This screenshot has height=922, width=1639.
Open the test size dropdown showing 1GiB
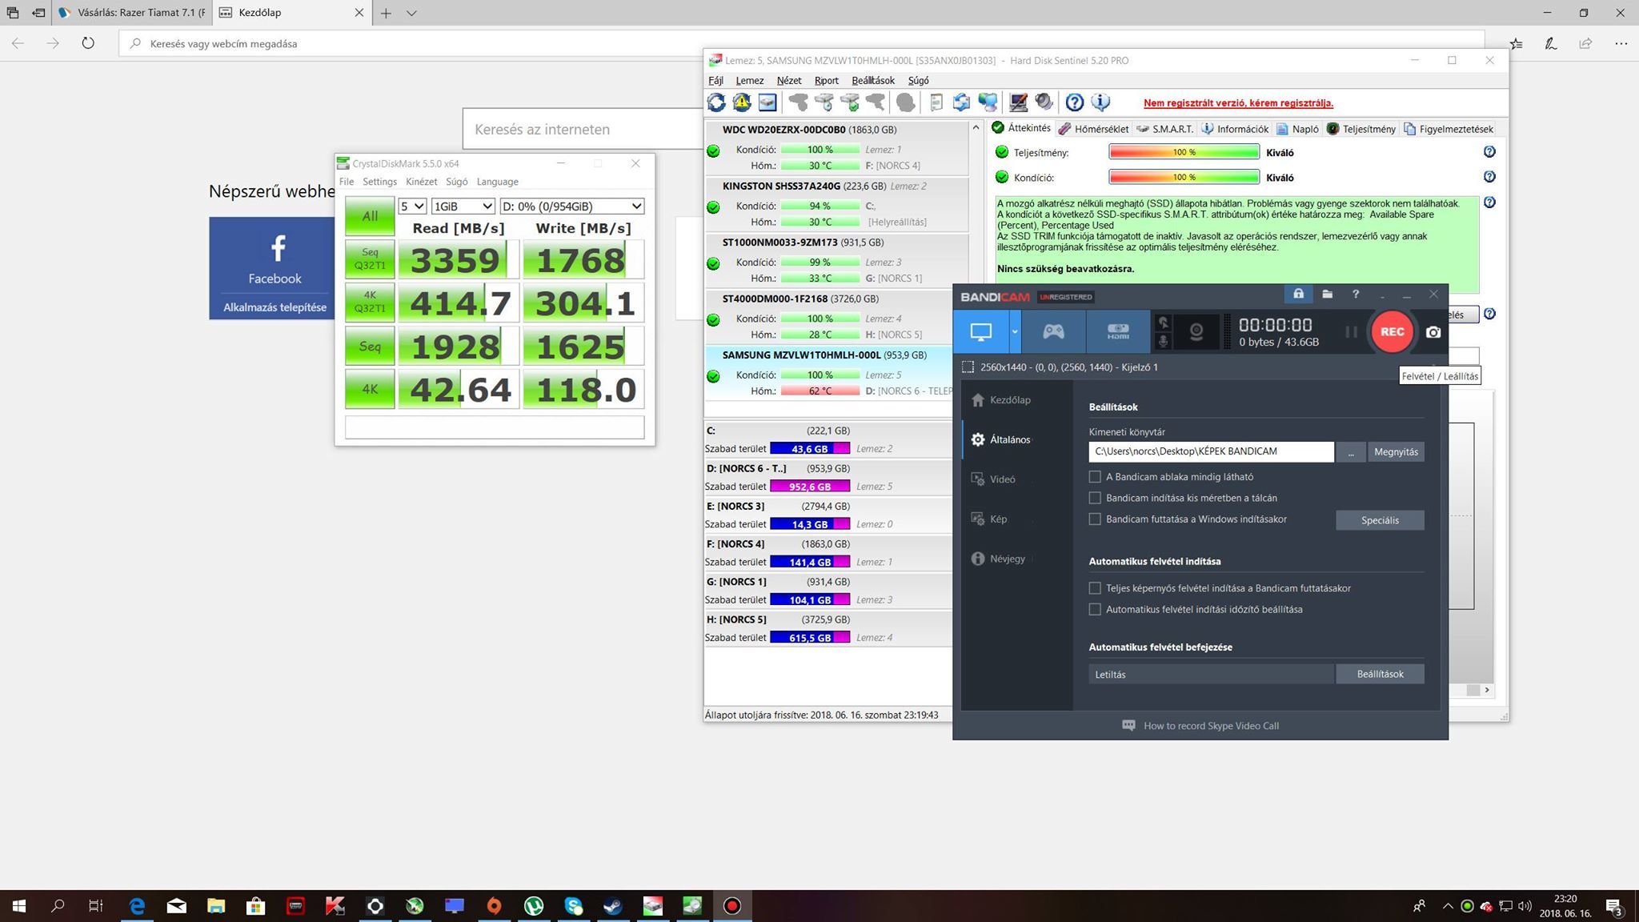(x=463, y=206)
